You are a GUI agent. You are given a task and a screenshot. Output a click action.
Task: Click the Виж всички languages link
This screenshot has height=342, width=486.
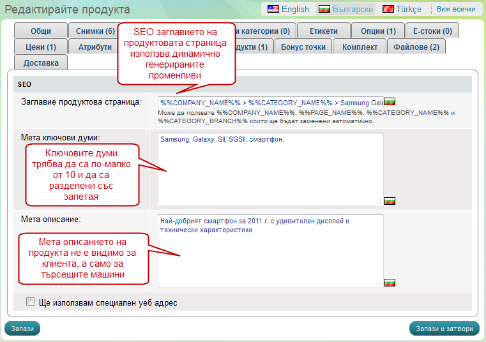coord(455,9)
